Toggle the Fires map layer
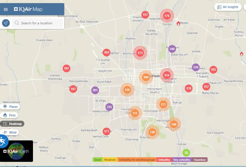This screenshot has width=246, height=167. [9, 115]
